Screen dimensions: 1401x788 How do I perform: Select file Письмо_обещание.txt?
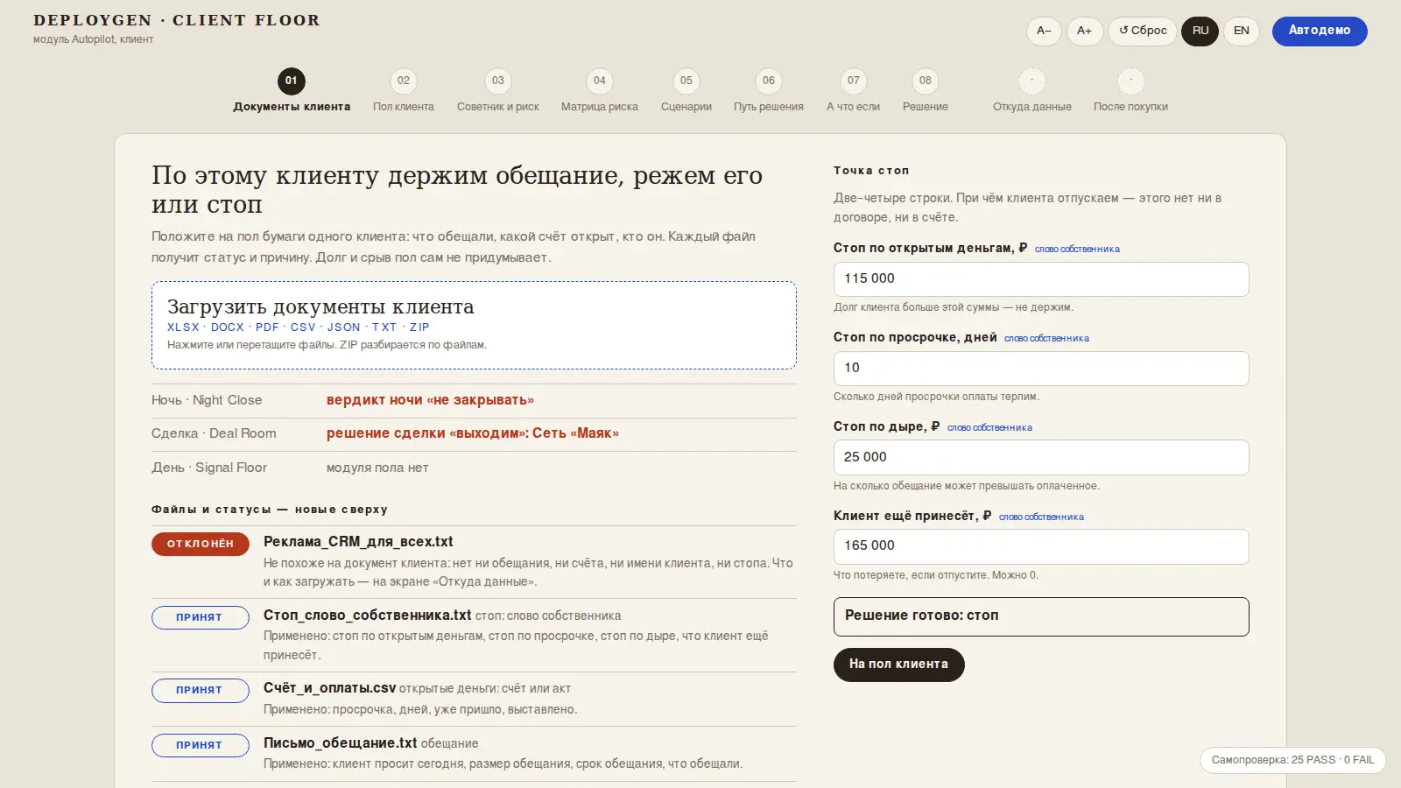tap(340, 743)
